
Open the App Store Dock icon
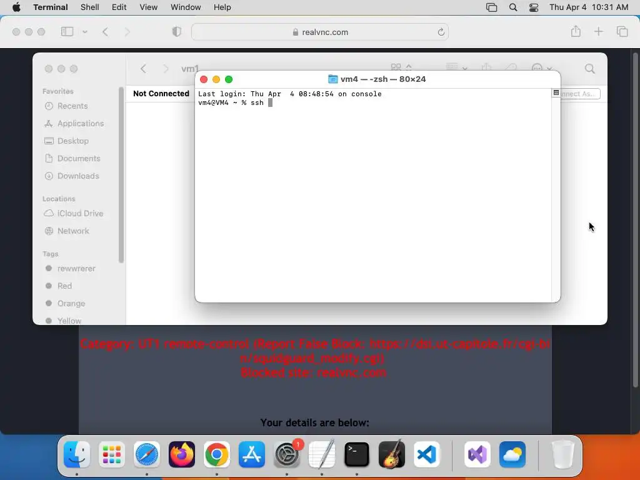coord(252,454)
